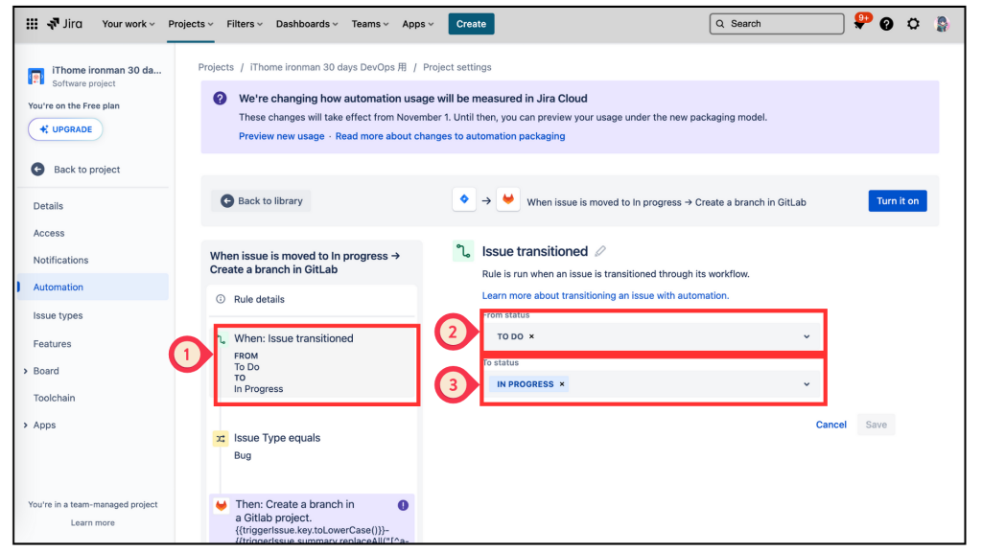Image resolution: width=982 pixels, height=552 pixels.
Task: Open the Issue types settings page
Action: (x=58, y=315)
